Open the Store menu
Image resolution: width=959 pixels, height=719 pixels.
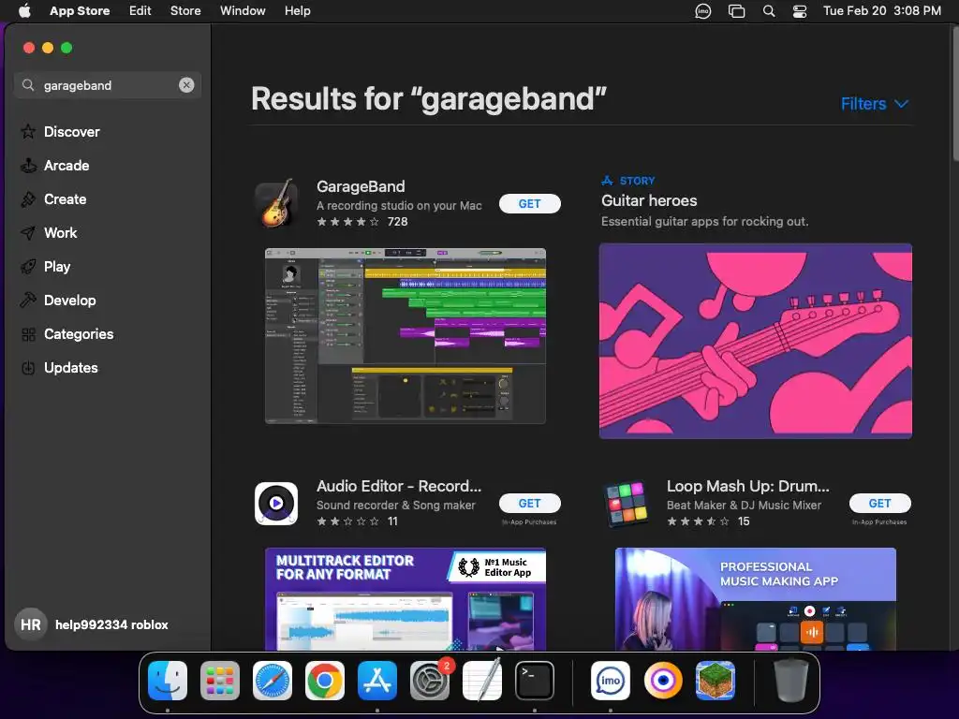185,10
